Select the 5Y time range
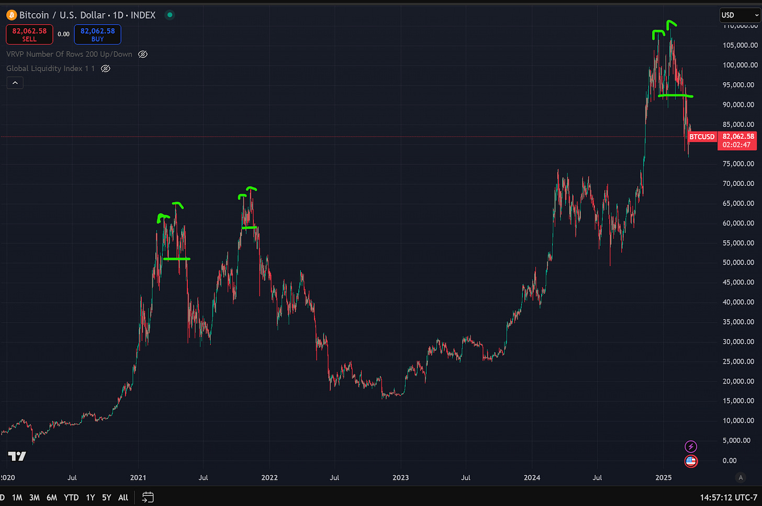This screenshot has height=506, width=762. pos(106,498)
